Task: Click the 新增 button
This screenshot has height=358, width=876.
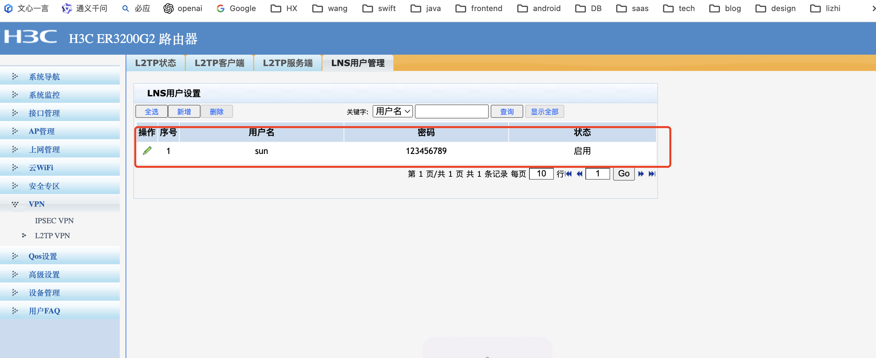Action: 184,112
